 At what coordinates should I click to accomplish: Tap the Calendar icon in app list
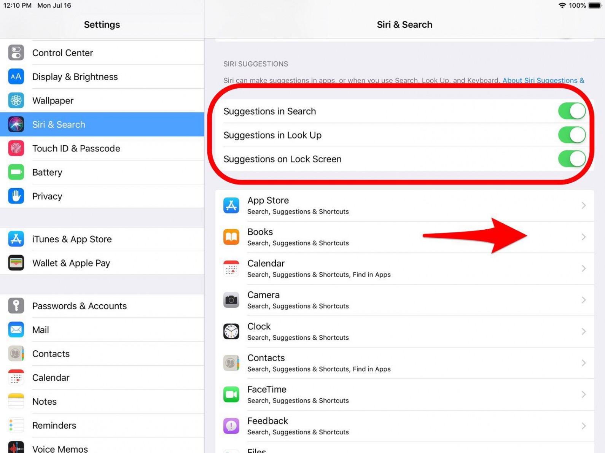231,269
